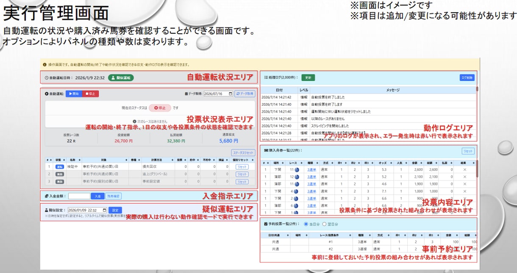Apply simulation time with the 設定 button

[x=114, y=210]
